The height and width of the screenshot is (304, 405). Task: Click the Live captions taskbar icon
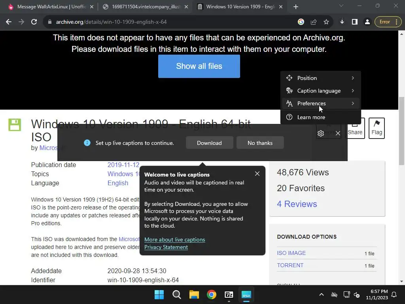point(246,294)
